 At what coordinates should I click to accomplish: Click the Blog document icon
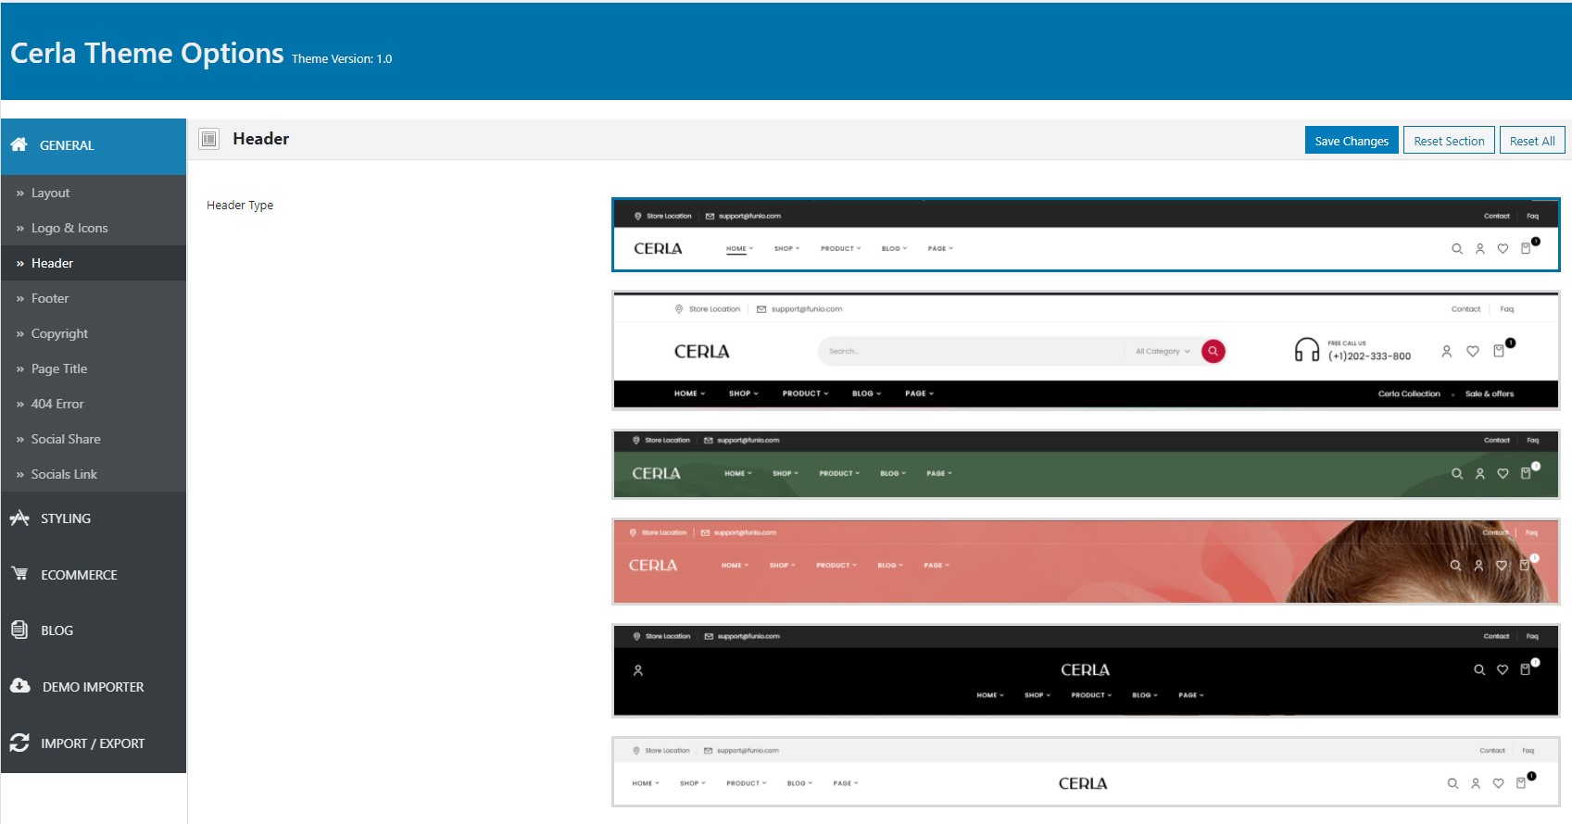point(19,630)
